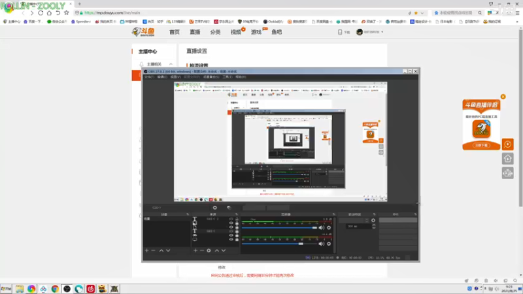Open OBS 帮助(H) menu

(x=241, y=77)
